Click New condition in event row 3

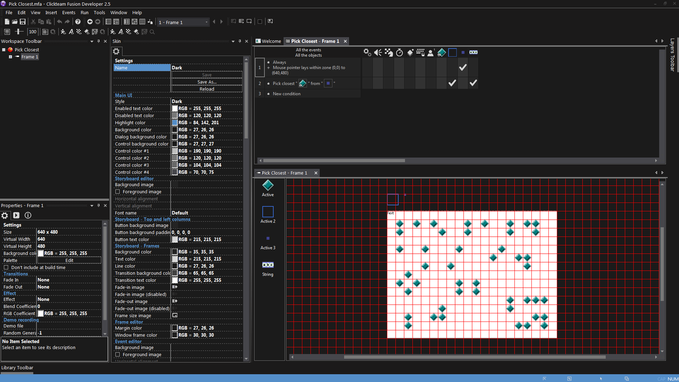[x=286, y=94]
